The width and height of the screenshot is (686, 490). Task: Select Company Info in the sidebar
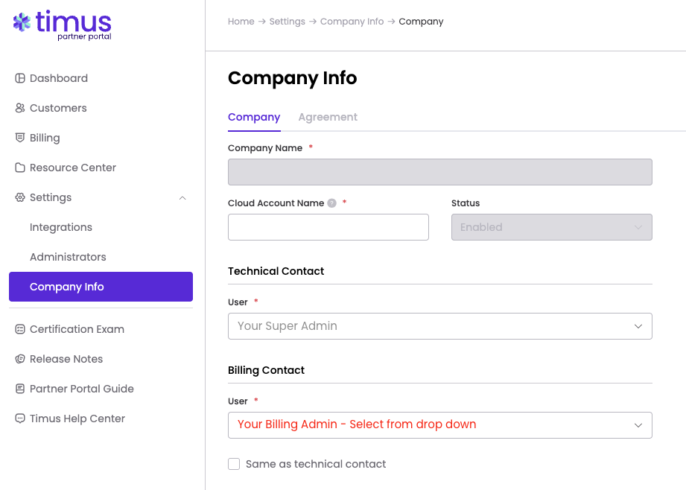pyautogui.click(x=101, y=287)
